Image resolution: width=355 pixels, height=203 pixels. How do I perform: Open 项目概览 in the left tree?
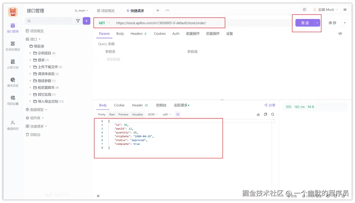click(x=35, y=31)
